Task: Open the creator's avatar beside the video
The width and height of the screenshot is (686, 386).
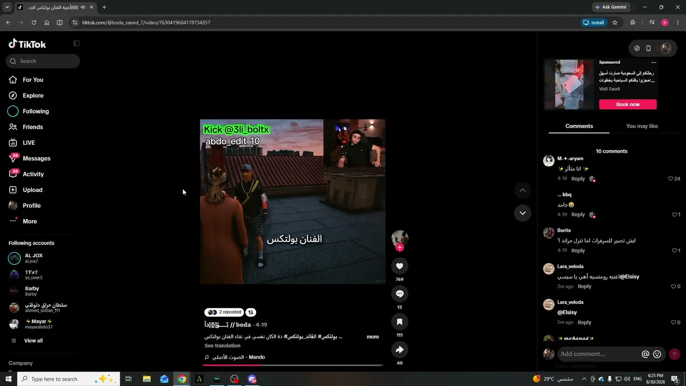Action: [400, 238]
